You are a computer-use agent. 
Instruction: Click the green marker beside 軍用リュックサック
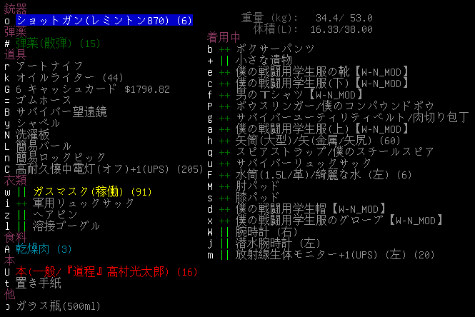[x=21, y=203]
